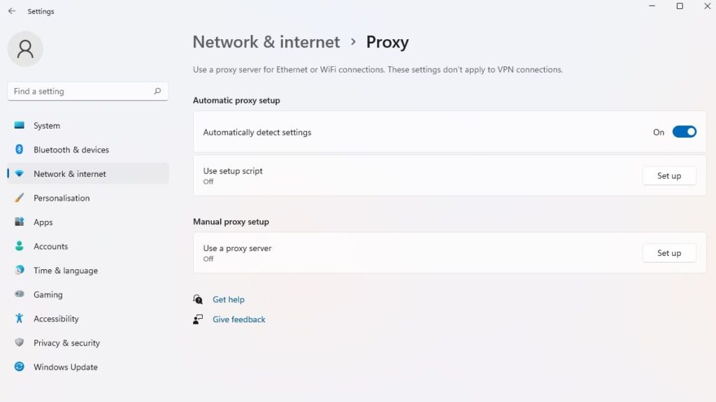Open the Give feedback link
The height and width of the screenshot is (402, 716).
pyautogui.click(x=239, y=320)
